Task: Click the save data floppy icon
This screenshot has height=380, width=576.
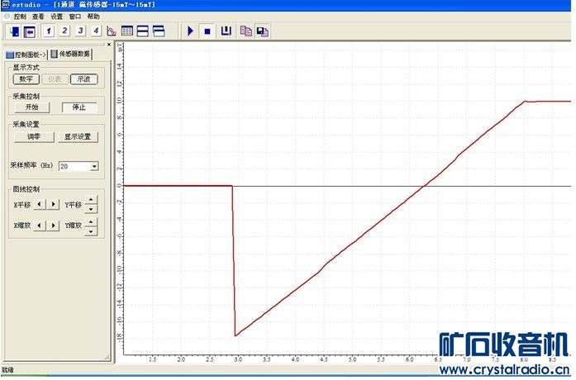Action: 263,32
